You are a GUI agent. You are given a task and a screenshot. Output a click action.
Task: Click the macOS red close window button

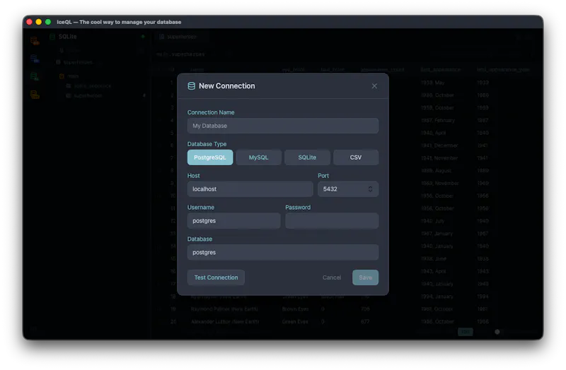click(x=29, y=22)
